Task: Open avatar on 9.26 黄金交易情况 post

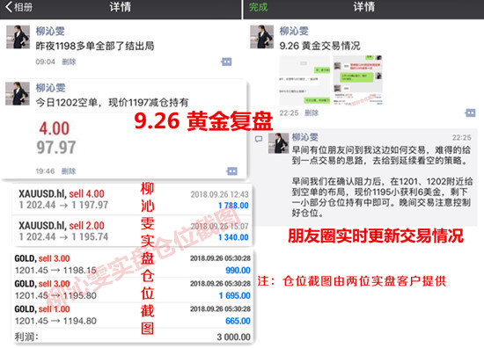Action: pyautogui.click(x=261, y=37)
